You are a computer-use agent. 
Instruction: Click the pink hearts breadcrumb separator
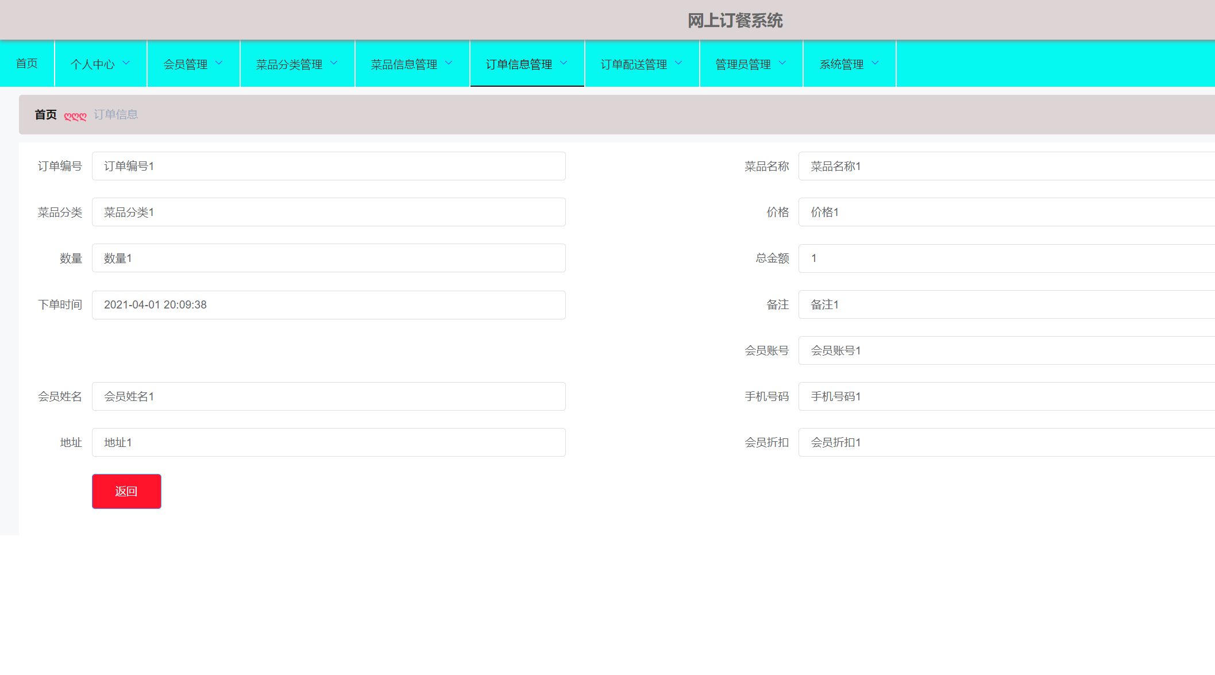(x=75, y=116)
